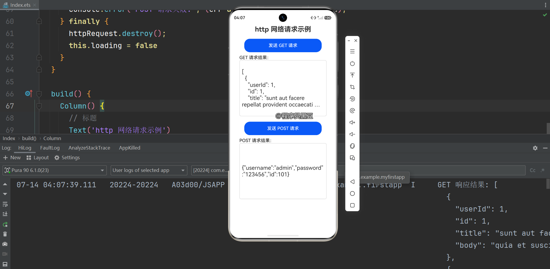Collapse the code fold at line 64
The image size is (550, 269).
click(39, 70)
